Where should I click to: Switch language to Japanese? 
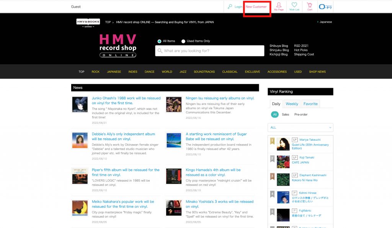coord(325,22)
